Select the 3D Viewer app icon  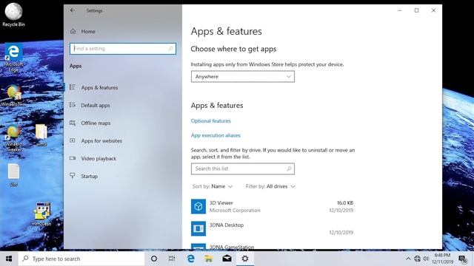tap(198, 207)
